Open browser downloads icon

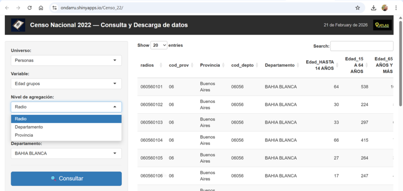click(x=373, y=7)
